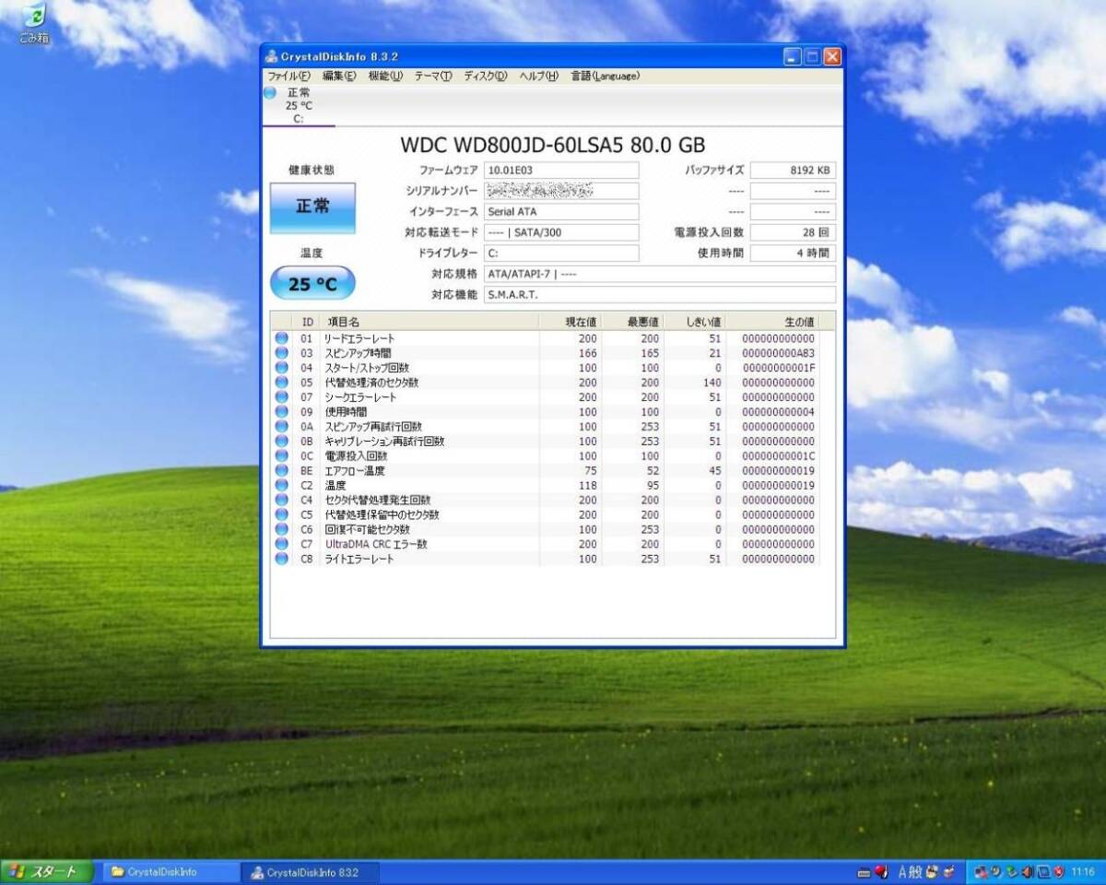Image resolution: width=1106 pixels, height=885 pixels.
Task: Click raw value 000000000A83 in スピンアップ時間 row
Action: click(x=778, y=353)
